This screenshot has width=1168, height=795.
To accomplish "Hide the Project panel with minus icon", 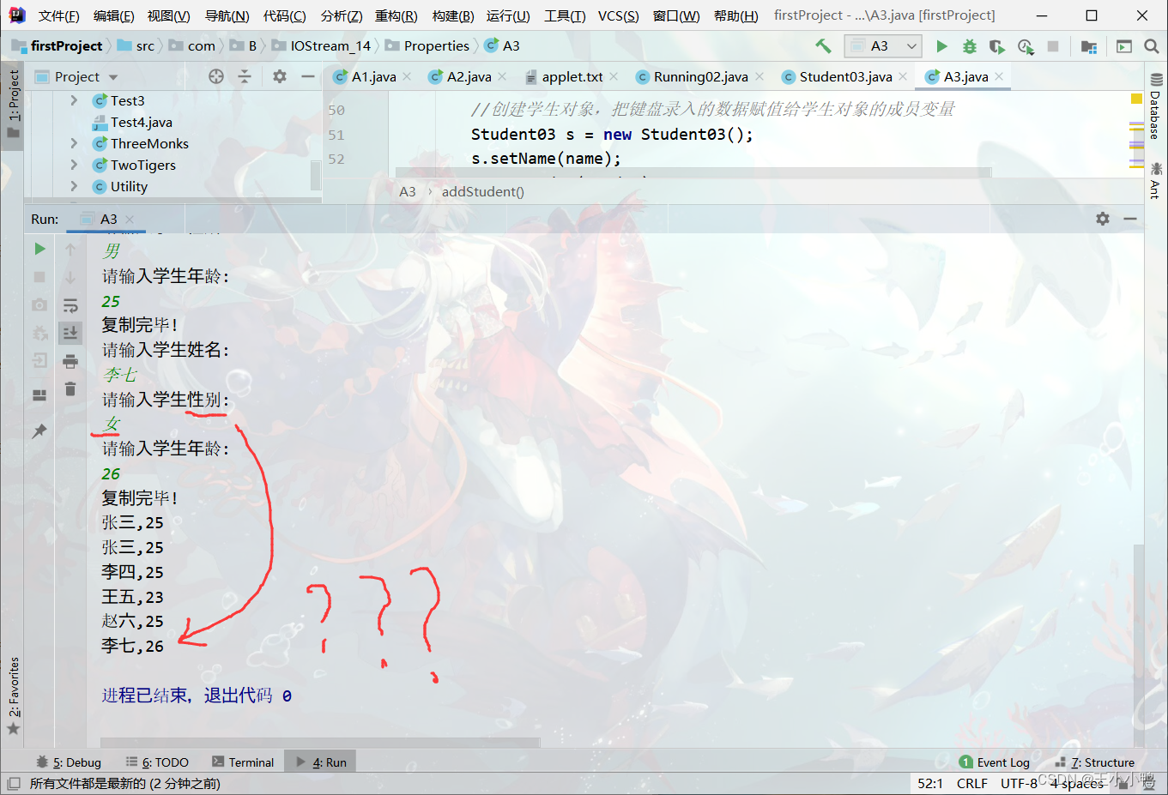I will [308, 76].
